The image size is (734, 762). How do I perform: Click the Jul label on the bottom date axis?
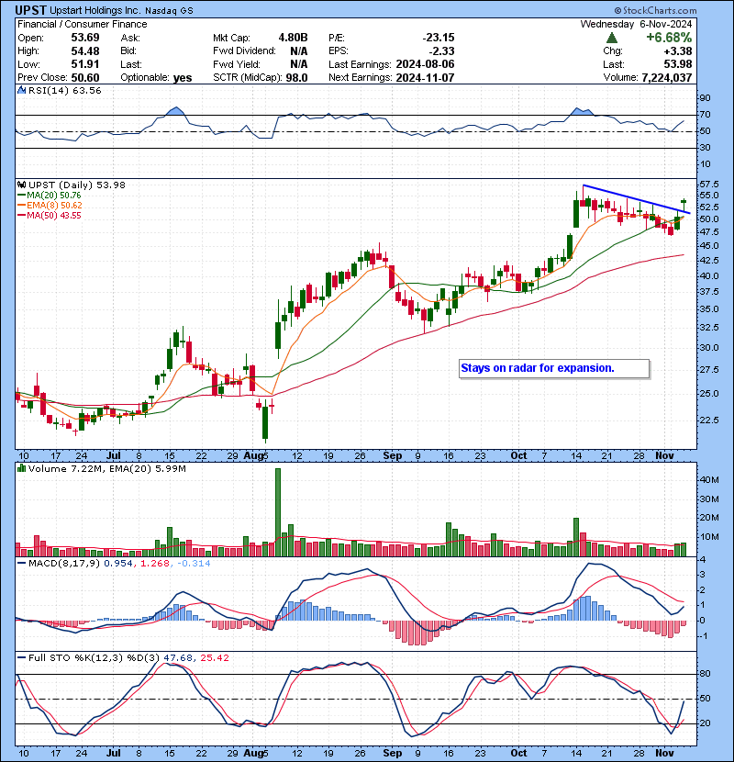tap(113, 753)
